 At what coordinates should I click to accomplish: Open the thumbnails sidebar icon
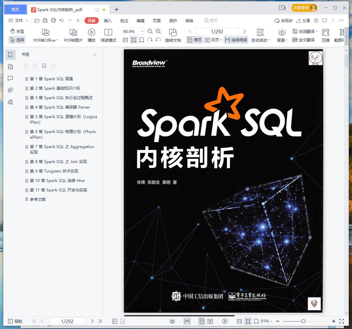(10, 67)
